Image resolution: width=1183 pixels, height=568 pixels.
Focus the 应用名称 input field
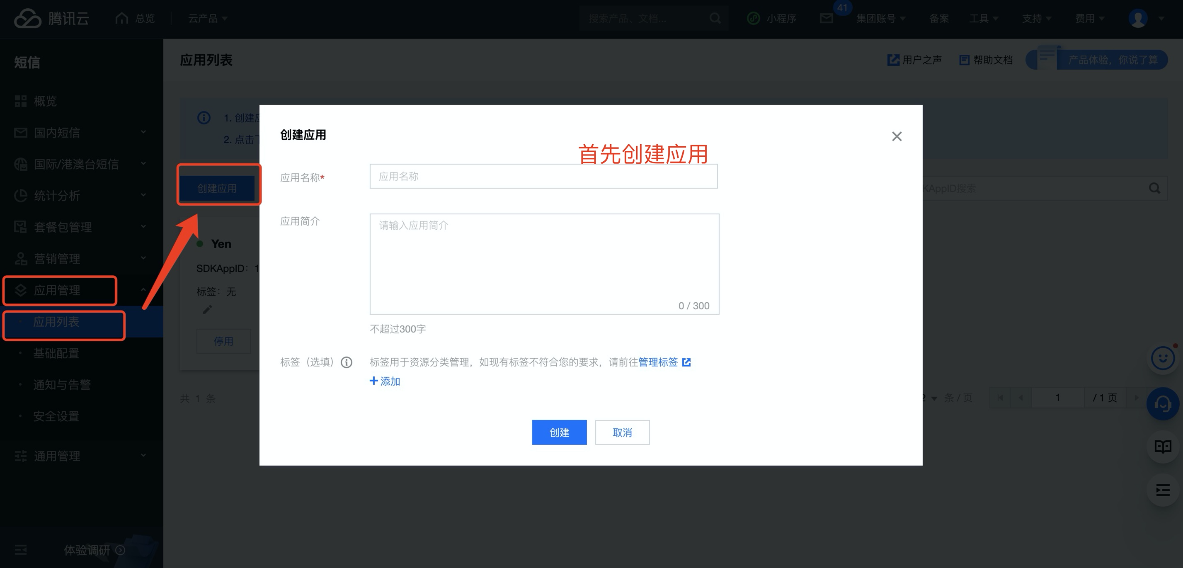(x=543, y=176)
